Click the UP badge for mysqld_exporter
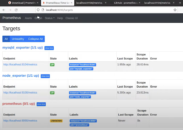Image resolution: width=183 pixels, height=130 pixels. 52,65
